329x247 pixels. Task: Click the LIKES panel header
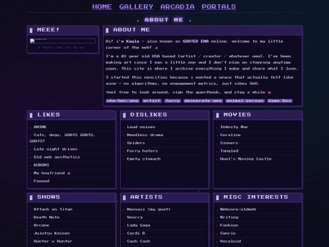[71, 115]
